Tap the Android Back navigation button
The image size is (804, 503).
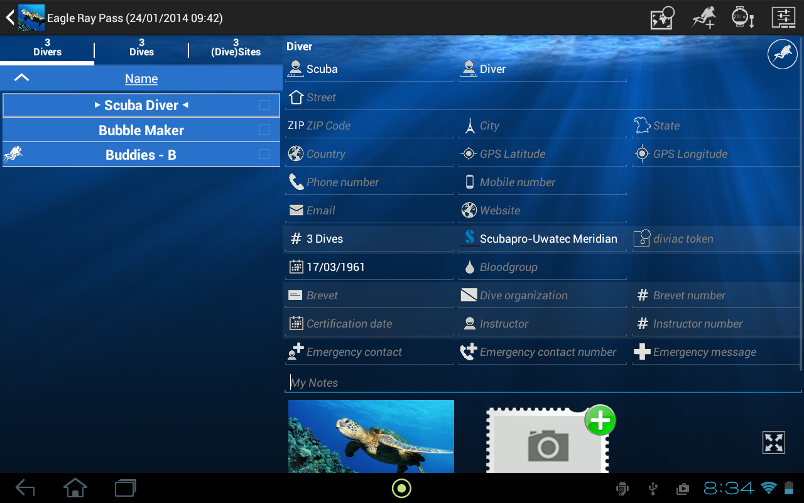tap(25, 488)
